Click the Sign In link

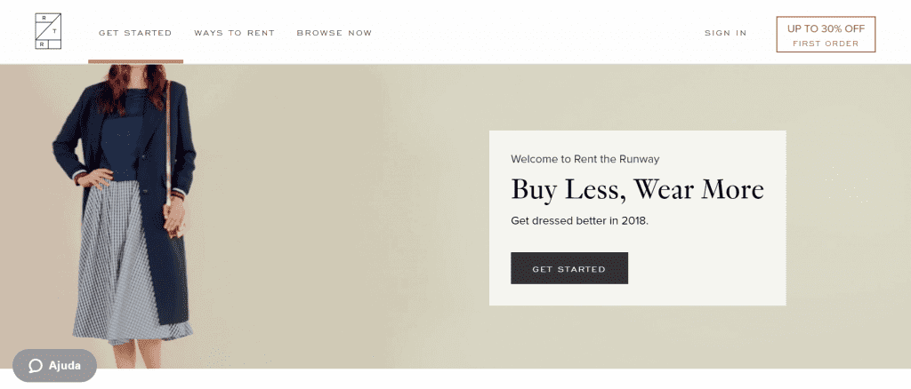tap(726, 33)
